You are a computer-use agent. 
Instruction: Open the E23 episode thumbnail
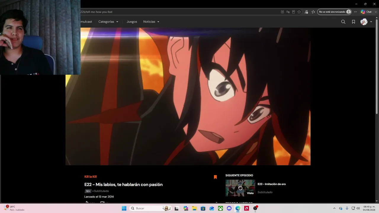[x=240, y=188]
